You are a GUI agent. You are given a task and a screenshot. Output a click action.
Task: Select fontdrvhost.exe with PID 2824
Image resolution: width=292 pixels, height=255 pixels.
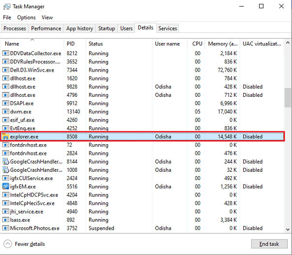point(28,153)
